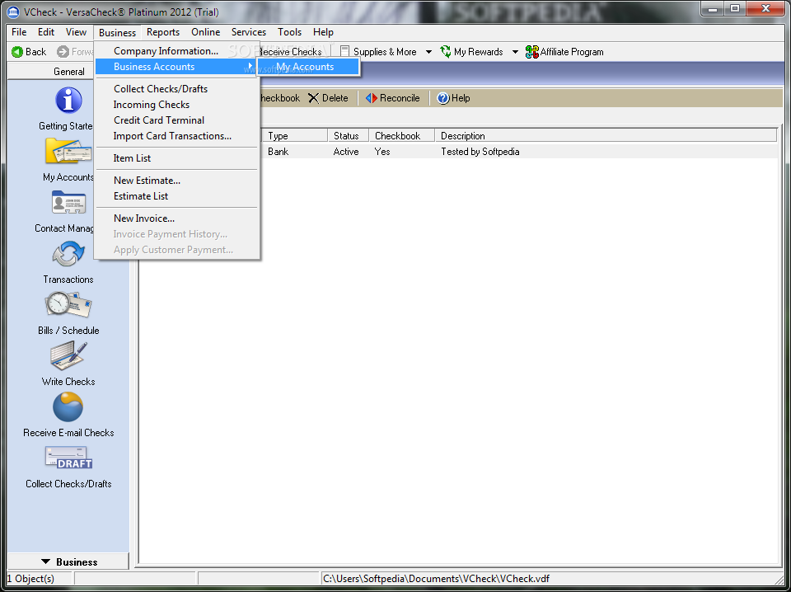Click the VCheck icon in title bar
Image resolution: width=791 pixels, height=592 pixels.
tap(13, 11)
